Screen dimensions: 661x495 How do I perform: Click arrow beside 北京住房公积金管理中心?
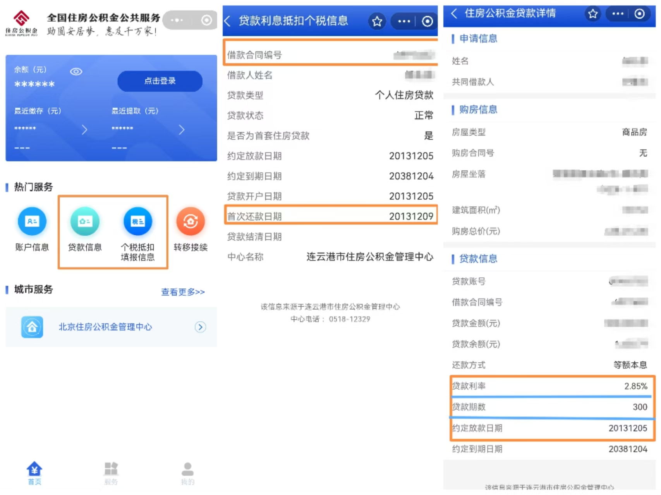200,327
